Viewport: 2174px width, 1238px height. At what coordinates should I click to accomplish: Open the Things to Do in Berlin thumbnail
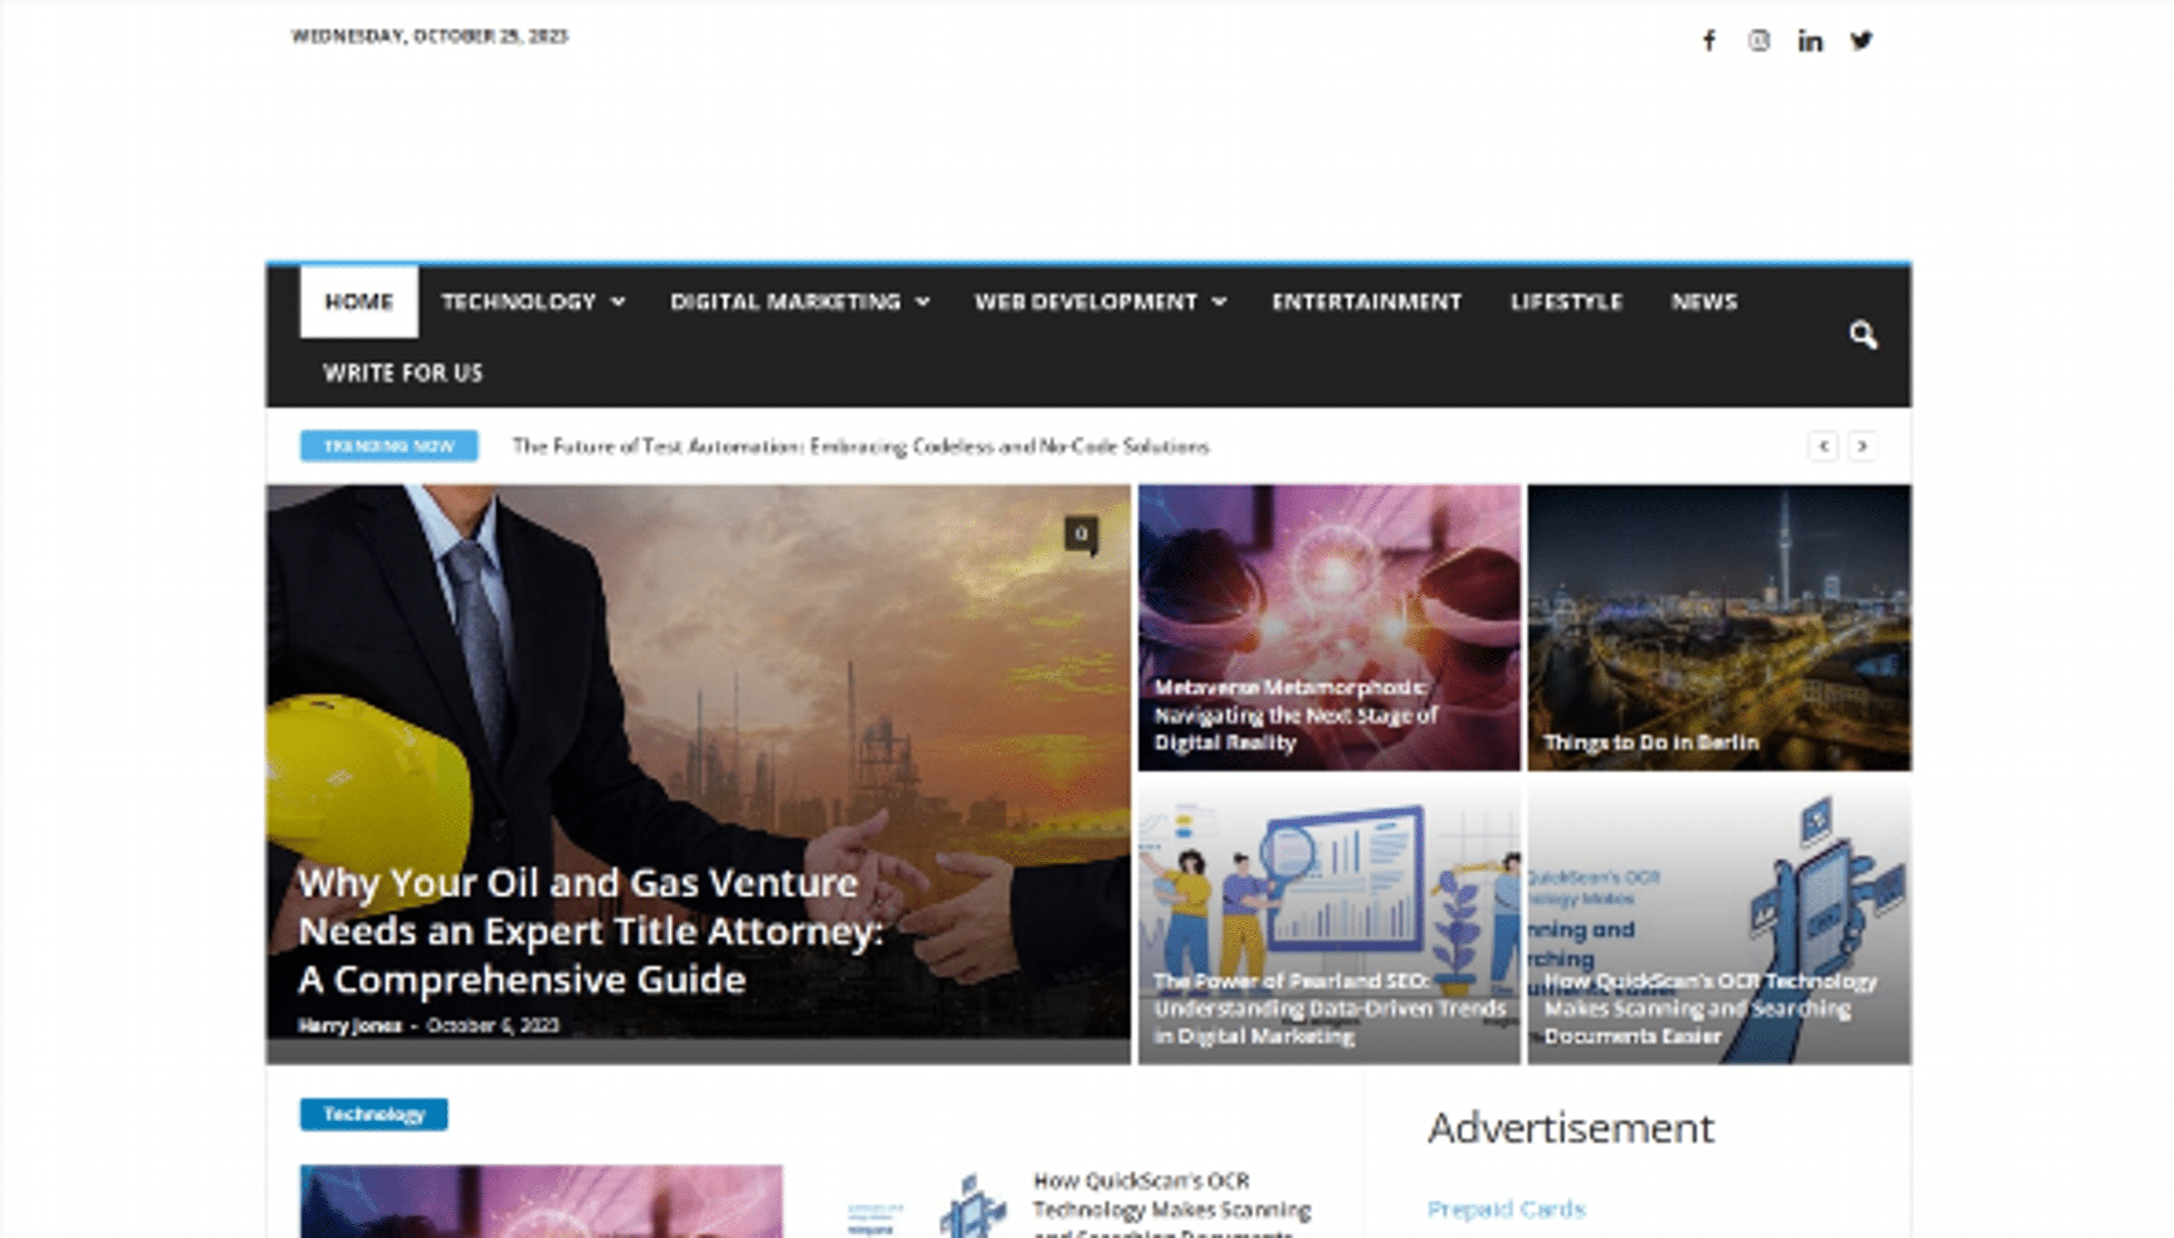point(1718,627)
